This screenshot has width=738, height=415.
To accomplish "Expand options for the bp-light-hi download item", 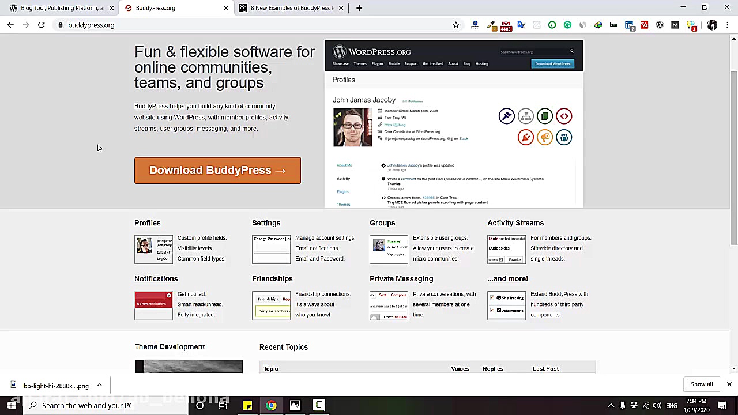I will 99,385.
